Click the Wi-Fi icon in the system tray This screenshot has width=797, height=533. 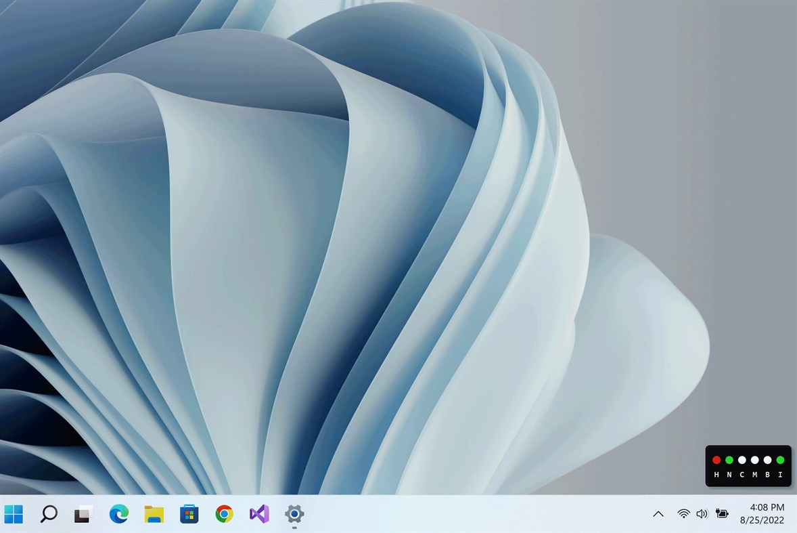pyautogui.click(x=683, y=515)
